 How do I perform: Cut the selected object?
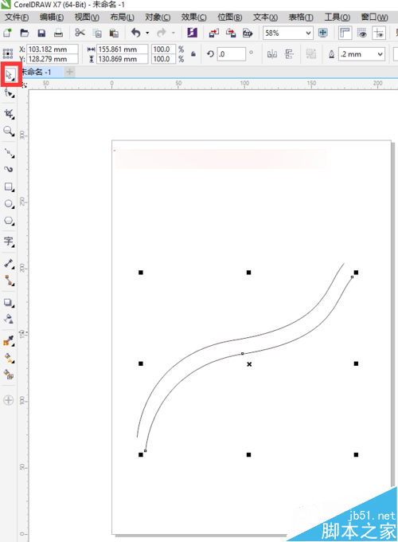80,33
